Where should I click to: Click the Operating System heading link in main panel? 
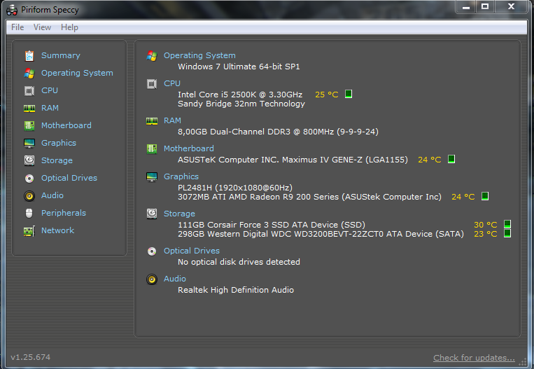tap(199, 55)
